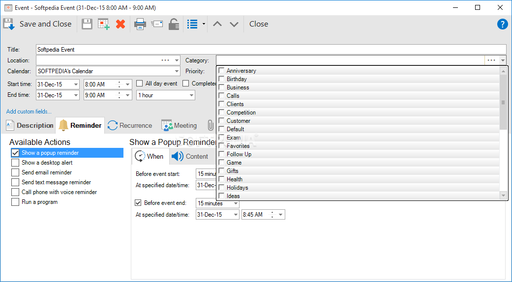This screenshot has width=512, height=282.
Task: Click Start time 8:00 AM spinner up
Action: (x=120, y=82)
